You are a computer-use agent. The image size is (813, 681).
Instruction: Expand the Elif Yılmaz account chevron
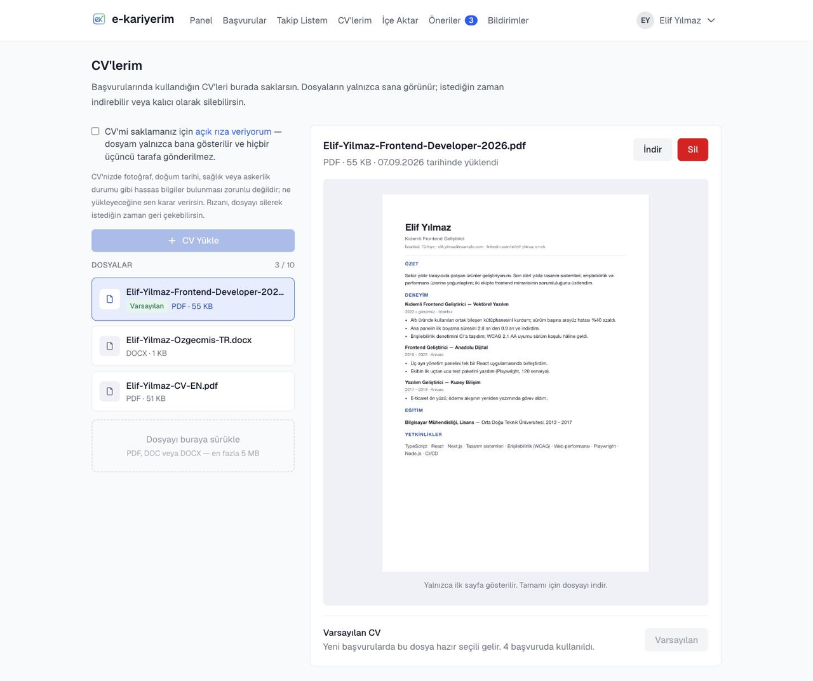[711, 20]
